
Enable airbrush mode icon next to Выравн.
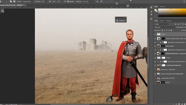pos(65,1)
